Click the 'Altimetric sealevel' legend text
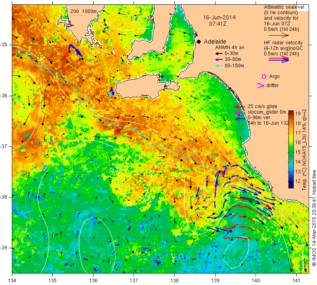 pyautogui.click(x=284, y=7)
